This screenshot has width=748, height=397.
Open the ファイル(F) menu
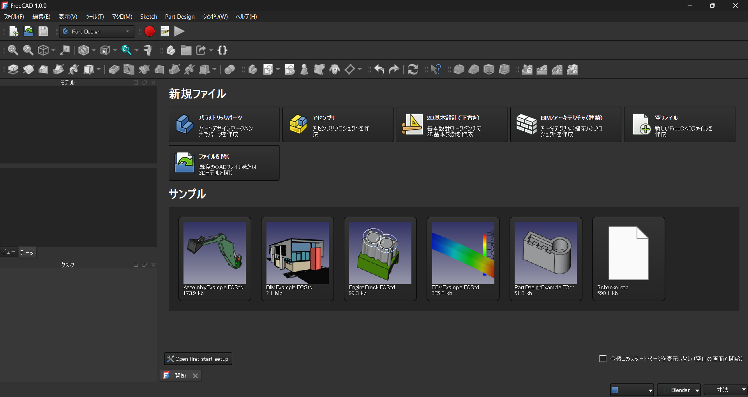(x=14, y=16)
